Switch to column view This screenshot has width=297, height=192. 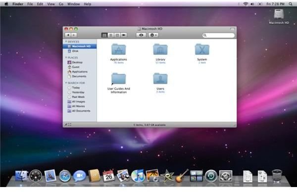(x=117, y=35)
